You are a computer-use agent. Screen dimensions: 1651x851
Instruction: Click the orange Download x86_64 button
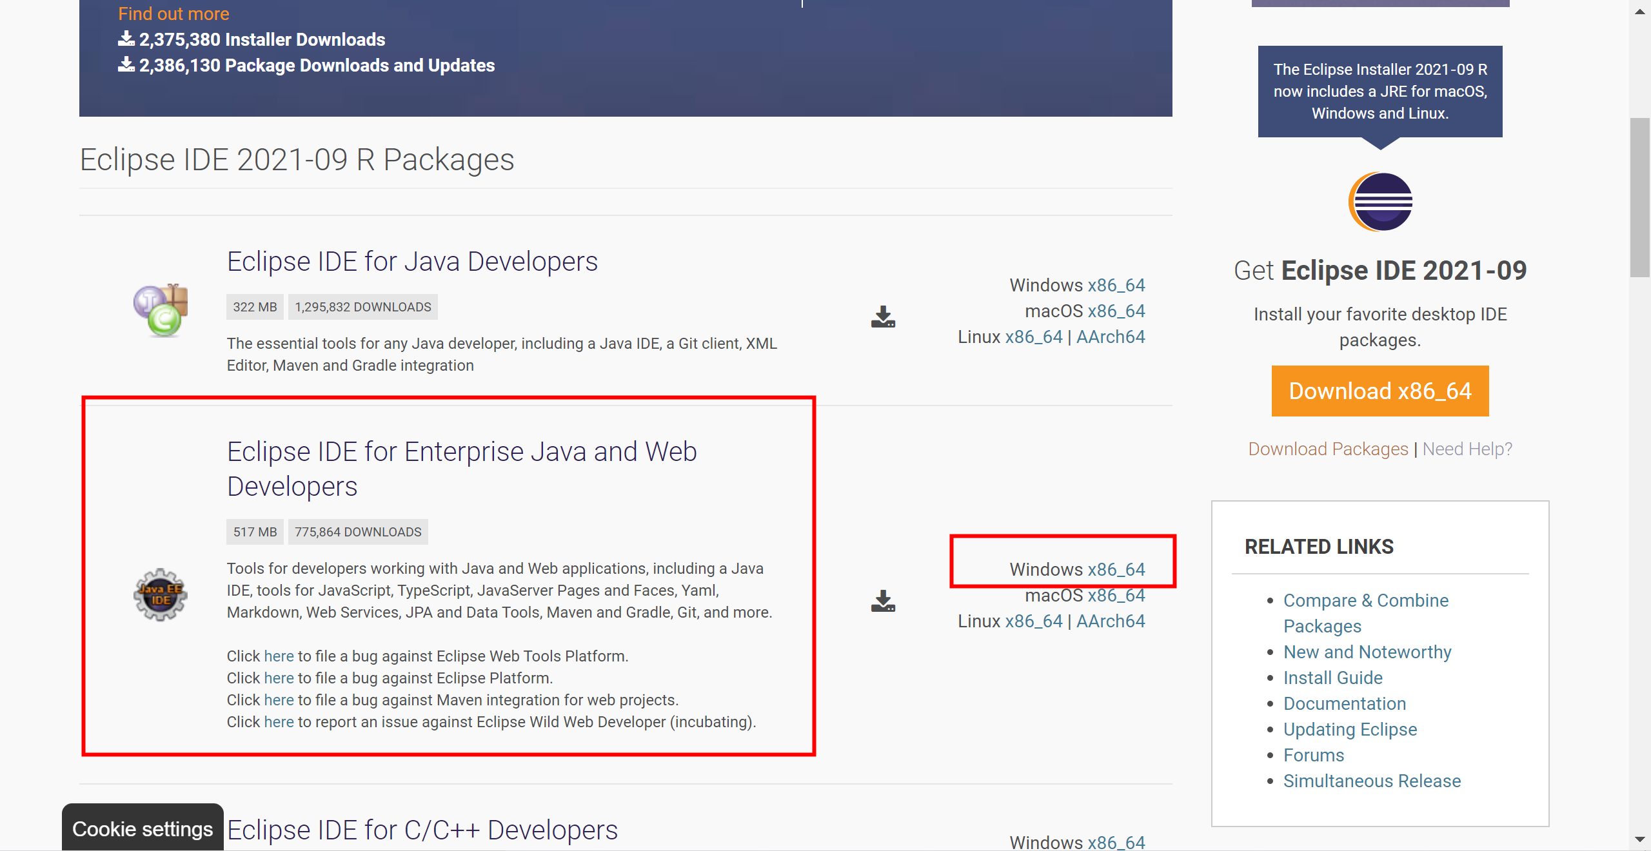(1380, 391)
